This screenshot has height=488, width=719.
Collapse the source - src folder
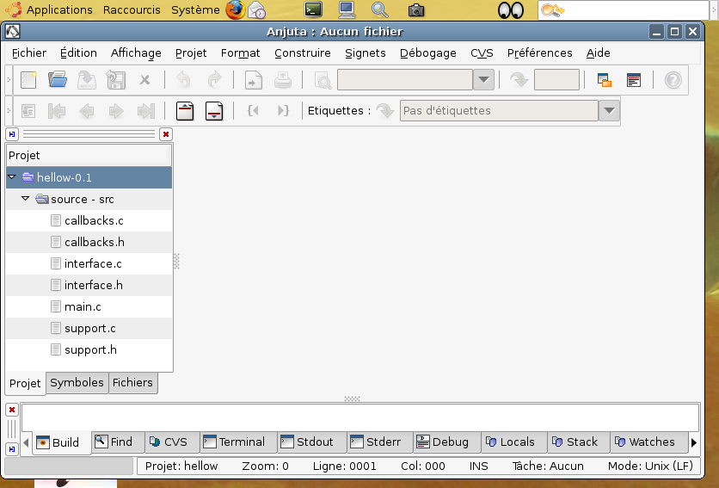[x=26, y=198]
